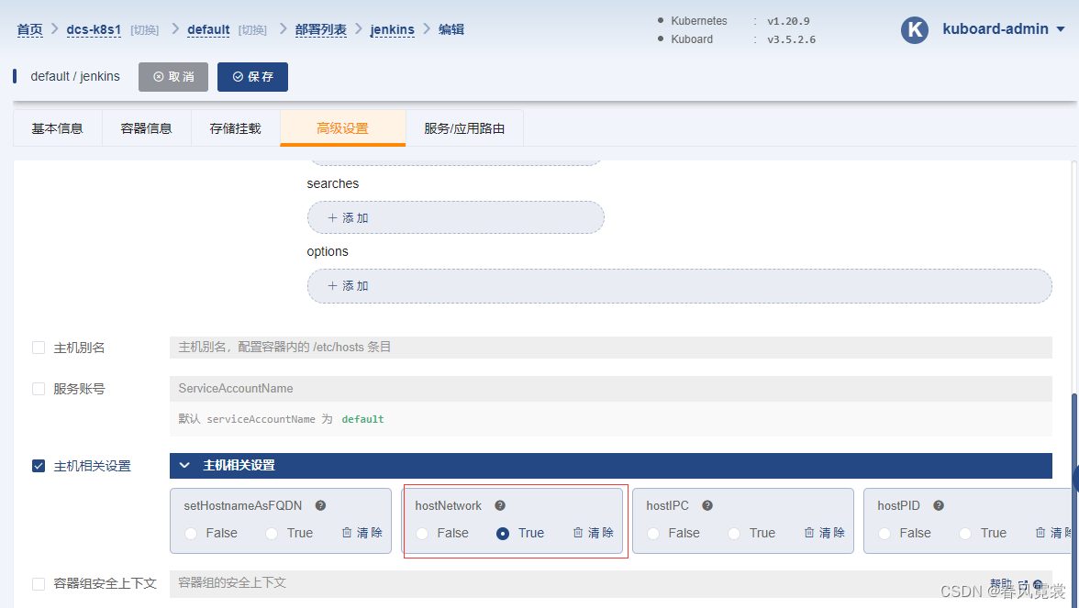Enable the 容器组安全上下文 checkbox

pos(39,584)
